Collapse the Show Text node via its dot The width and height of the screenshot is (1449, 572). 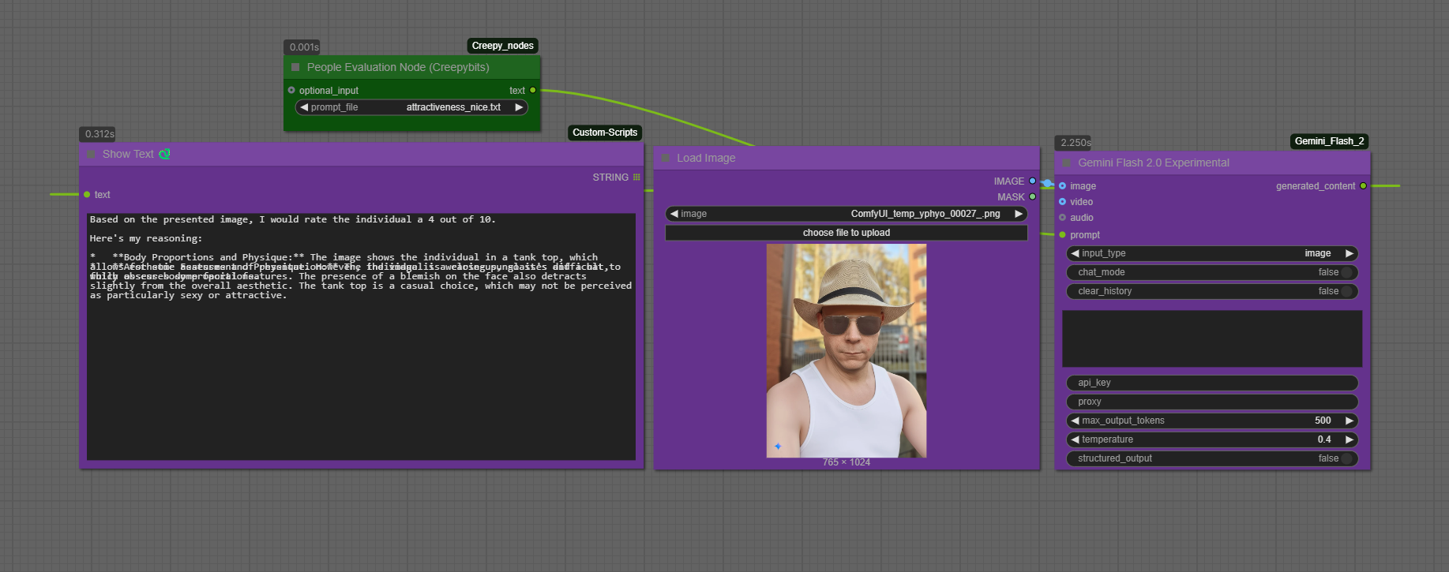91,155
